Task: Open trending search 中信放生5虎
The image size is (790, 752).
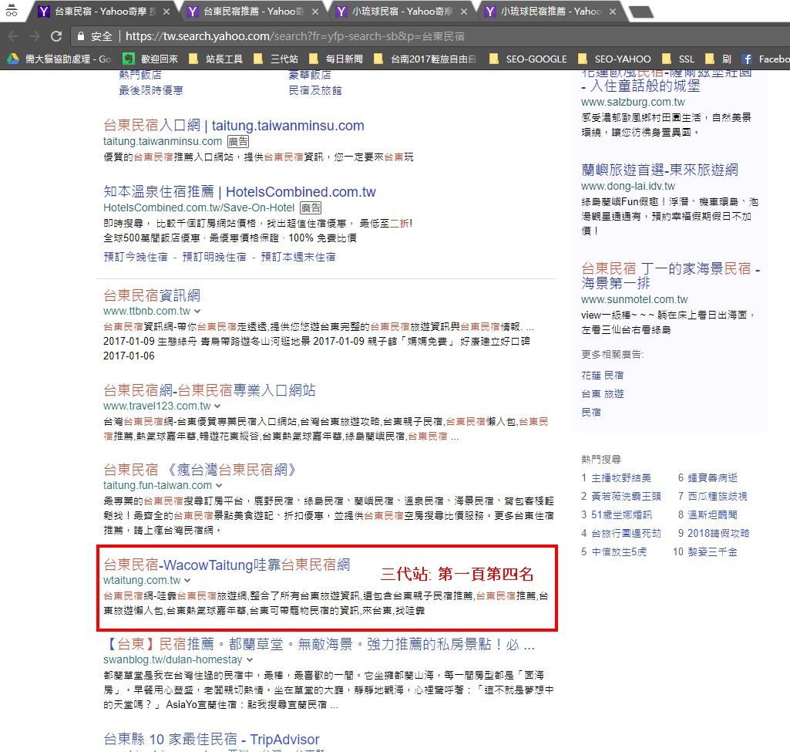Action: point(619,552)
